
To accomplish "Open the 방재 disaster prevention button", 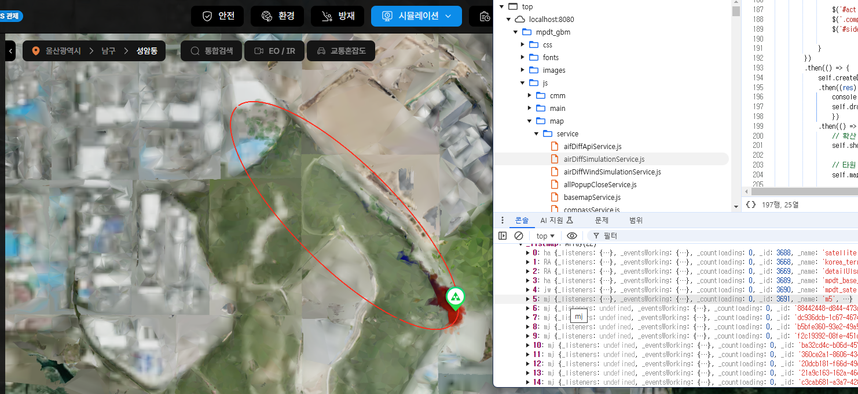I will point(338,16).
